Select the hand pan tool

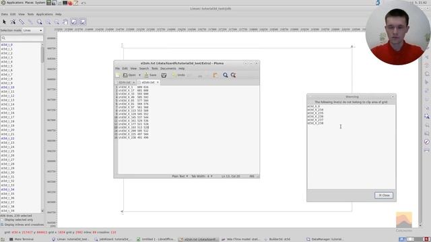pos(65,22)
